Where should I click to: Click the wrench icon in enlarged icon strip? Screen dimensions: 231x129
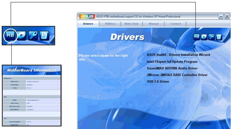point(33,35)
